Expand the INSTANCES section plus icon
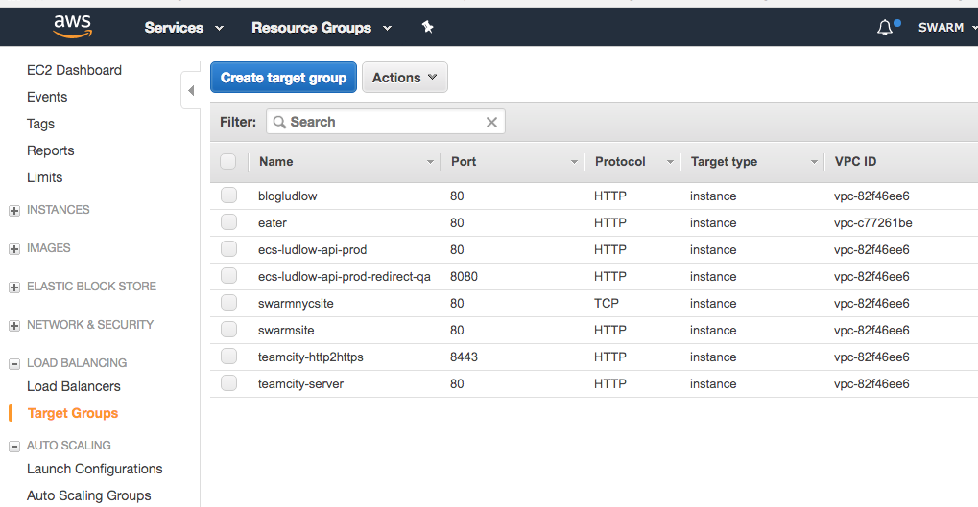The height and width of the screenshot is (507, 978). click(x=14, y=210)
